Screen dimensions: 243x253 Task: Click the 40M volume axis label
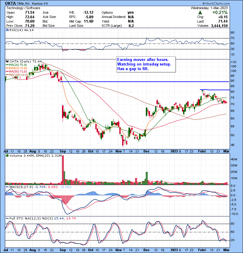(234, 159)
